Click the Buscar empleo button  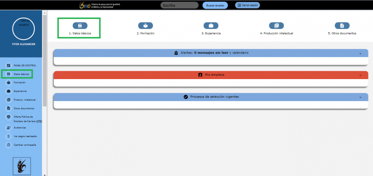coord(215,5)
